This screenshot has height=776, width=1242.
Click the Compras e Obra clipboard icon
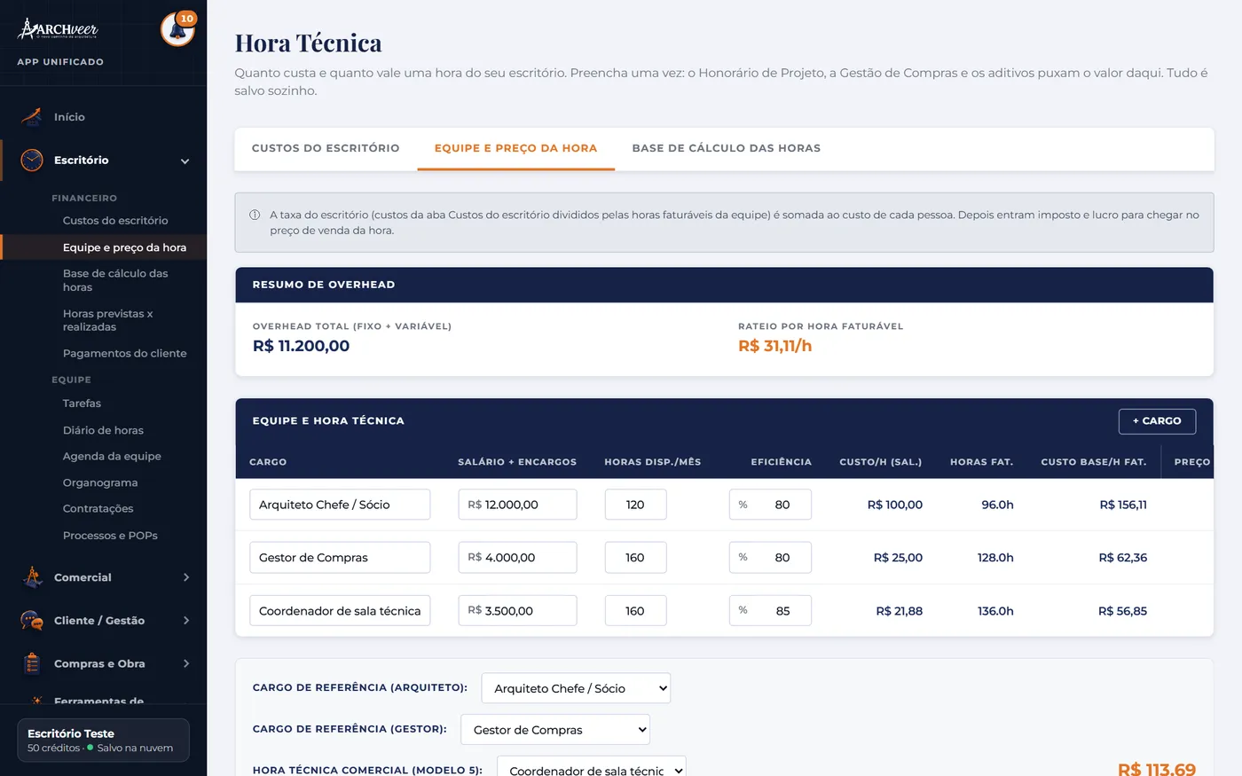pyautogui.click(x=32, y=663)
